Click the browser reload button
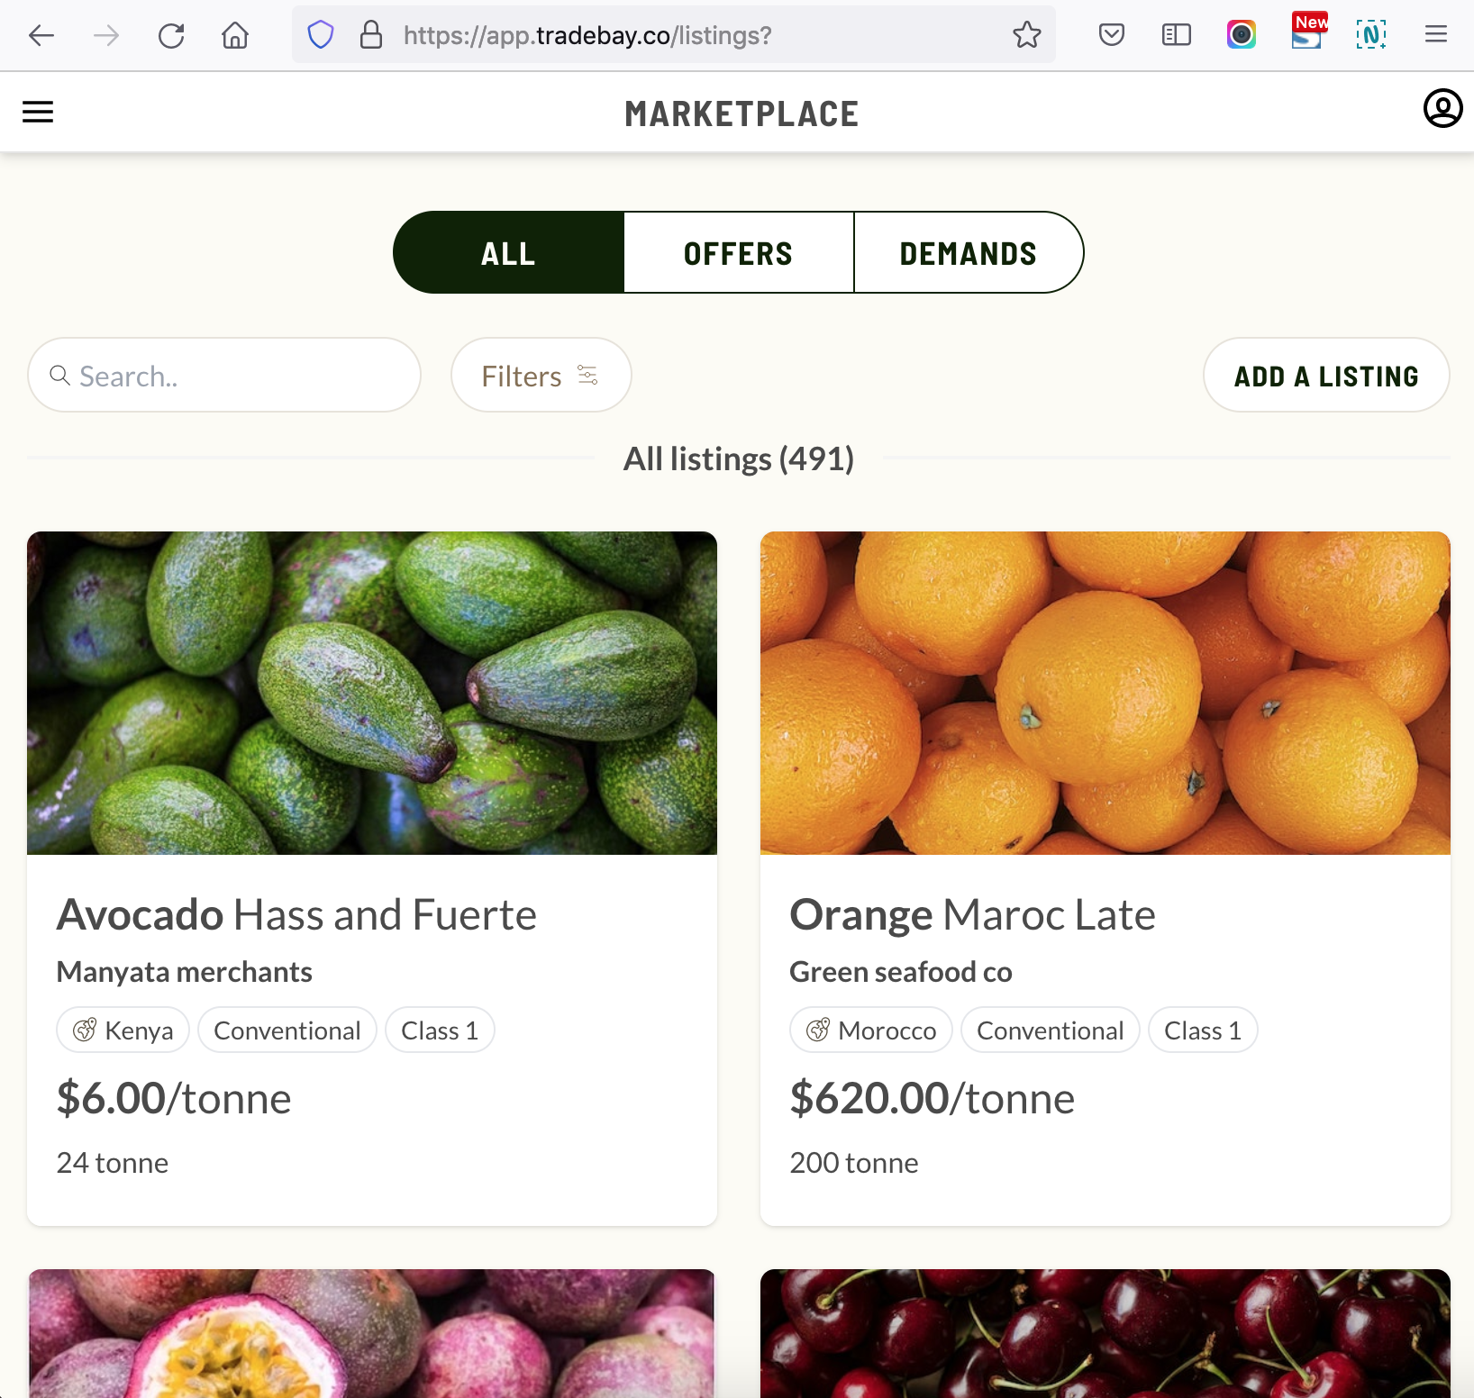 171,35
